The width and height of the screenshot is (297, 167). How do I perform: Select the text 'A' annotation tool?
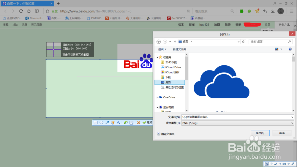coord(118,122)
